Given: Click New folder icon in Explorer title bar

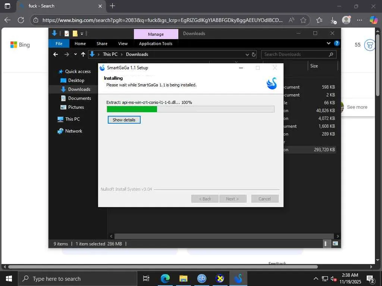Looking at the screenshot, I should pyautogui.click(x=75, y=34).
